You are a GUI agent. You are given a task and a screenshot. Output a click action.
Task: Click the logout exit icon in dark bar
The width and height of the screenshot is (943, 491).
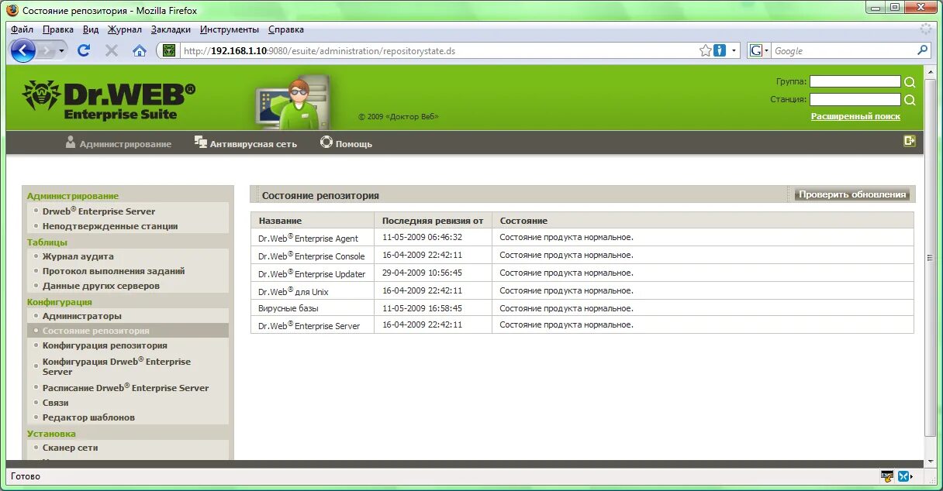click(910, 141)
